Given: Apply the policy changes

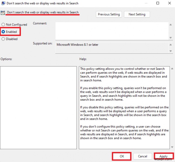Looking at the screenshot, I should click(163, 156).
